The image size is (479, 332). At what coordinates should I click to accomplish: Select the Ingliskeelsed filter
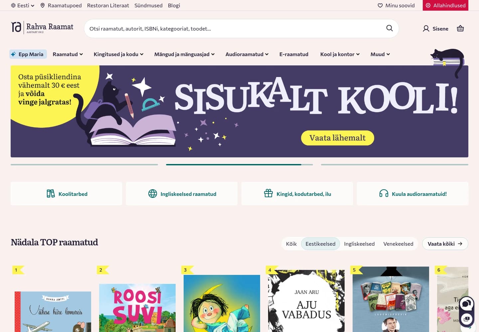pyautogui.click(x=359, y=244)
